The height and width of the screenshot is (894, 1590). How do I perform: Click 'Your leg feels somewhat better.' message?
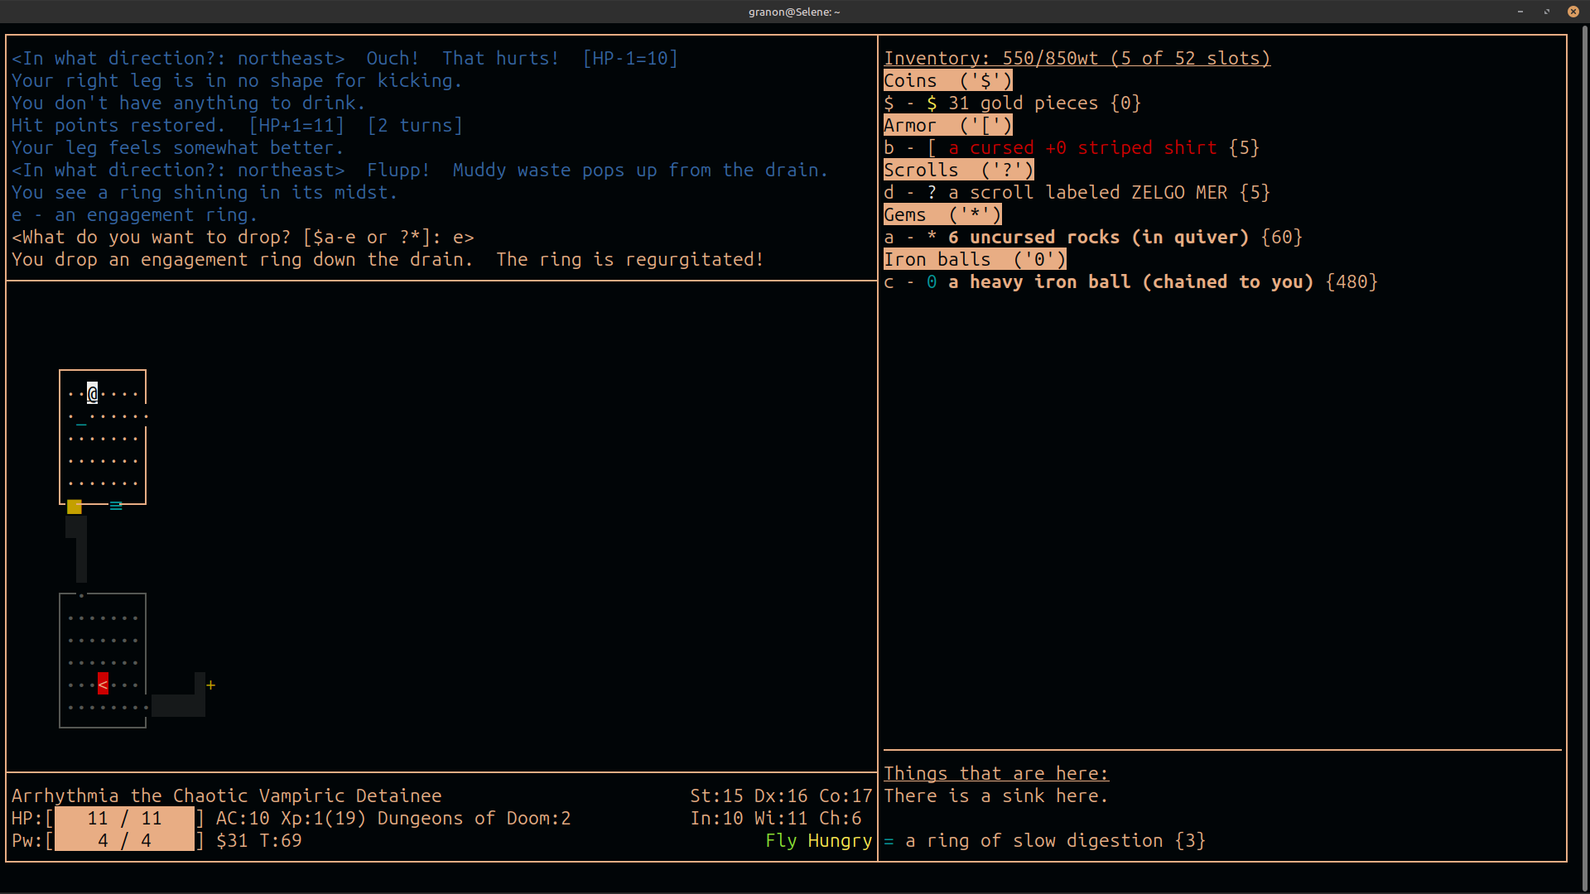(x=178, y=148)
